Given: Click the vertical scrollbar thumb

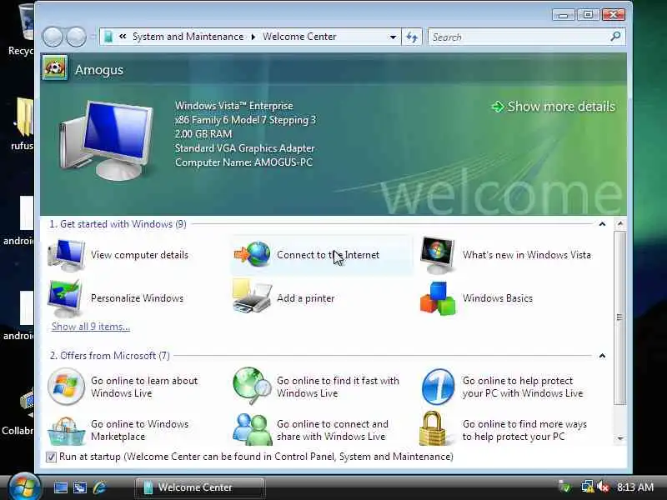Looking at the screenshot, I should [x=620, y=317].
